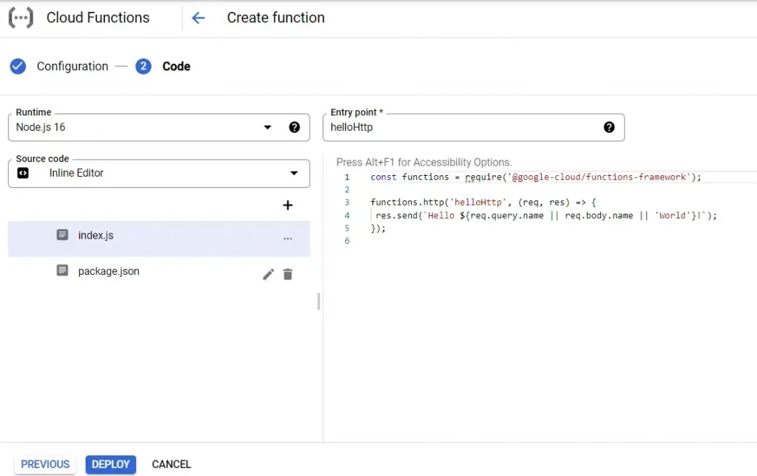Viewport: 757px width, 476px height.
Task: Click code line 4 with res.send
Action: [546, 215]
